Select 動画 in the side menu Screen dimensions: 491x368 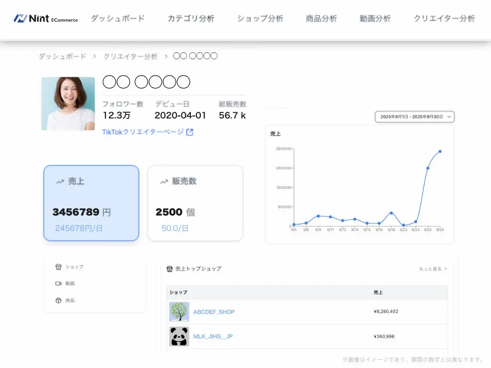click(70, 284)
